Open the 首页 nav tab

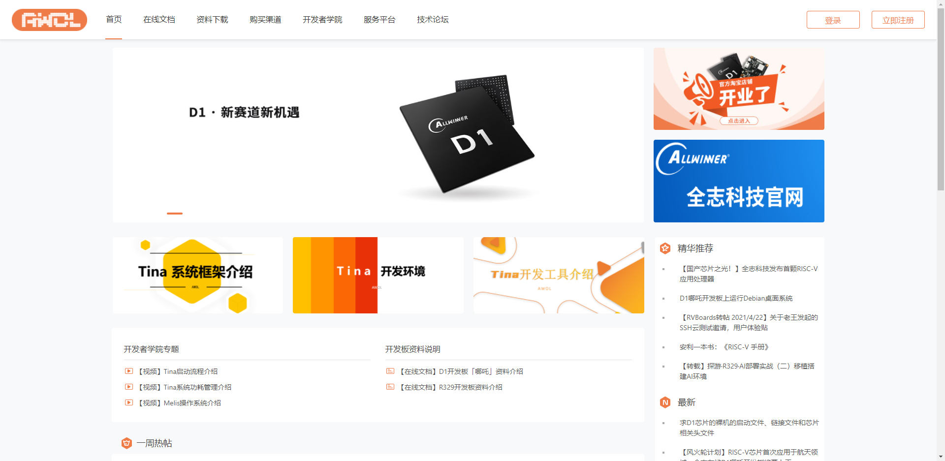point(114,20)
